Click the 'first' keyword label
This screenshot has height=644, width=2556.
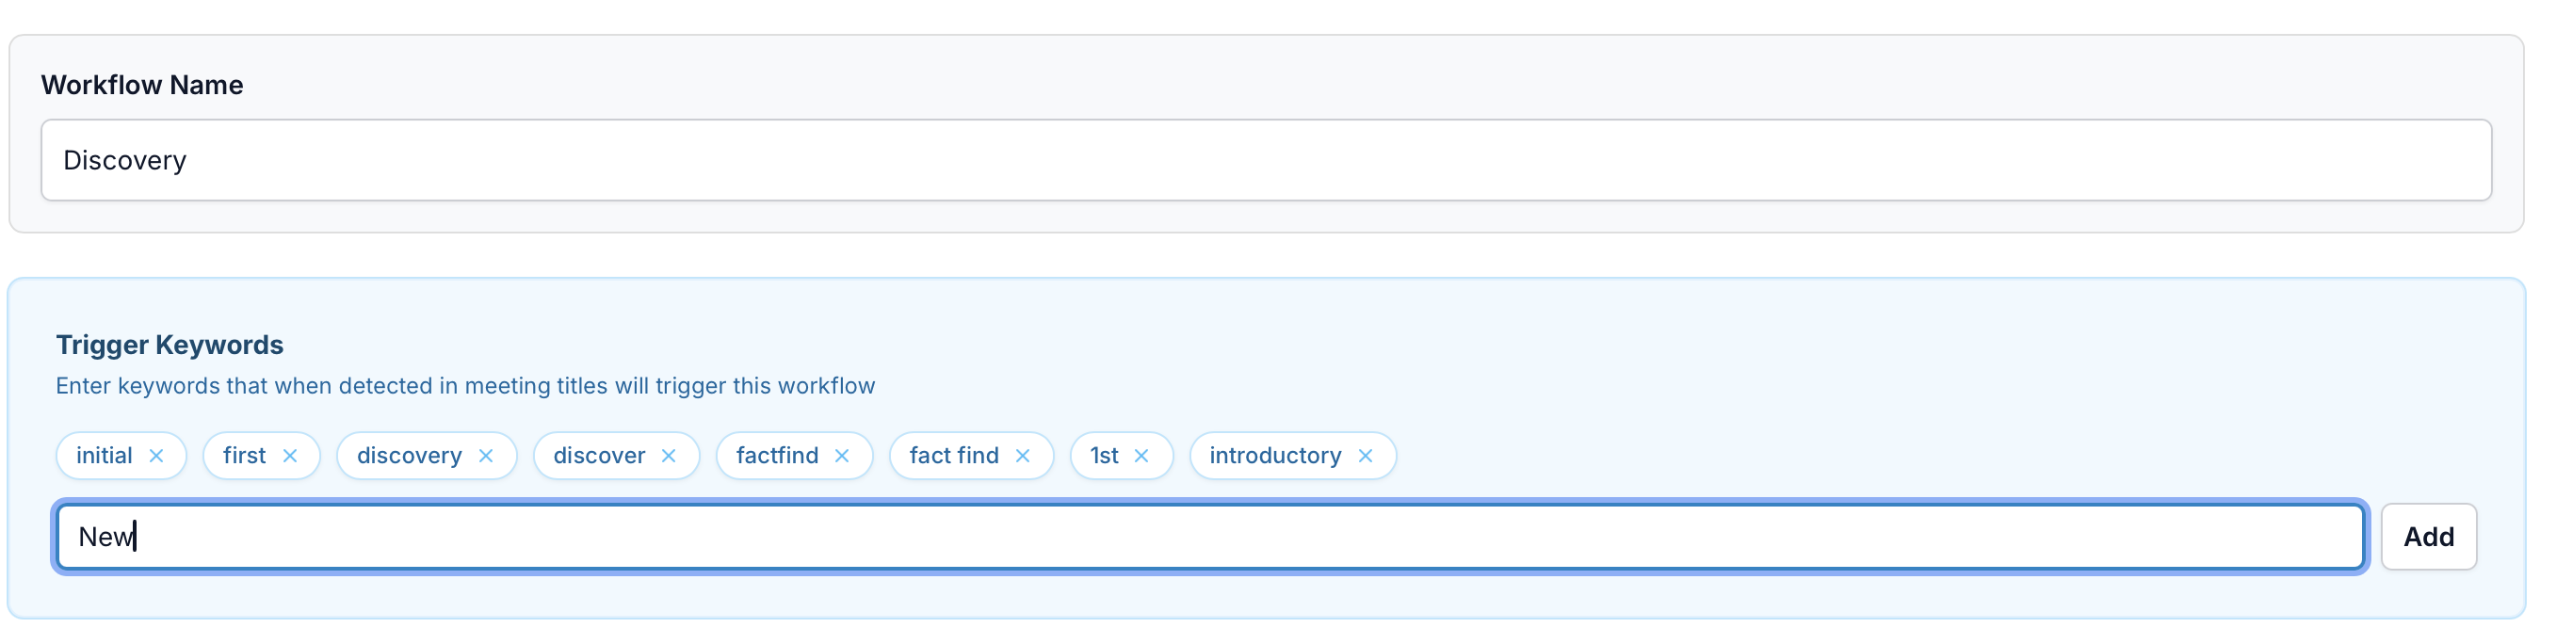[x=244, y=456]
